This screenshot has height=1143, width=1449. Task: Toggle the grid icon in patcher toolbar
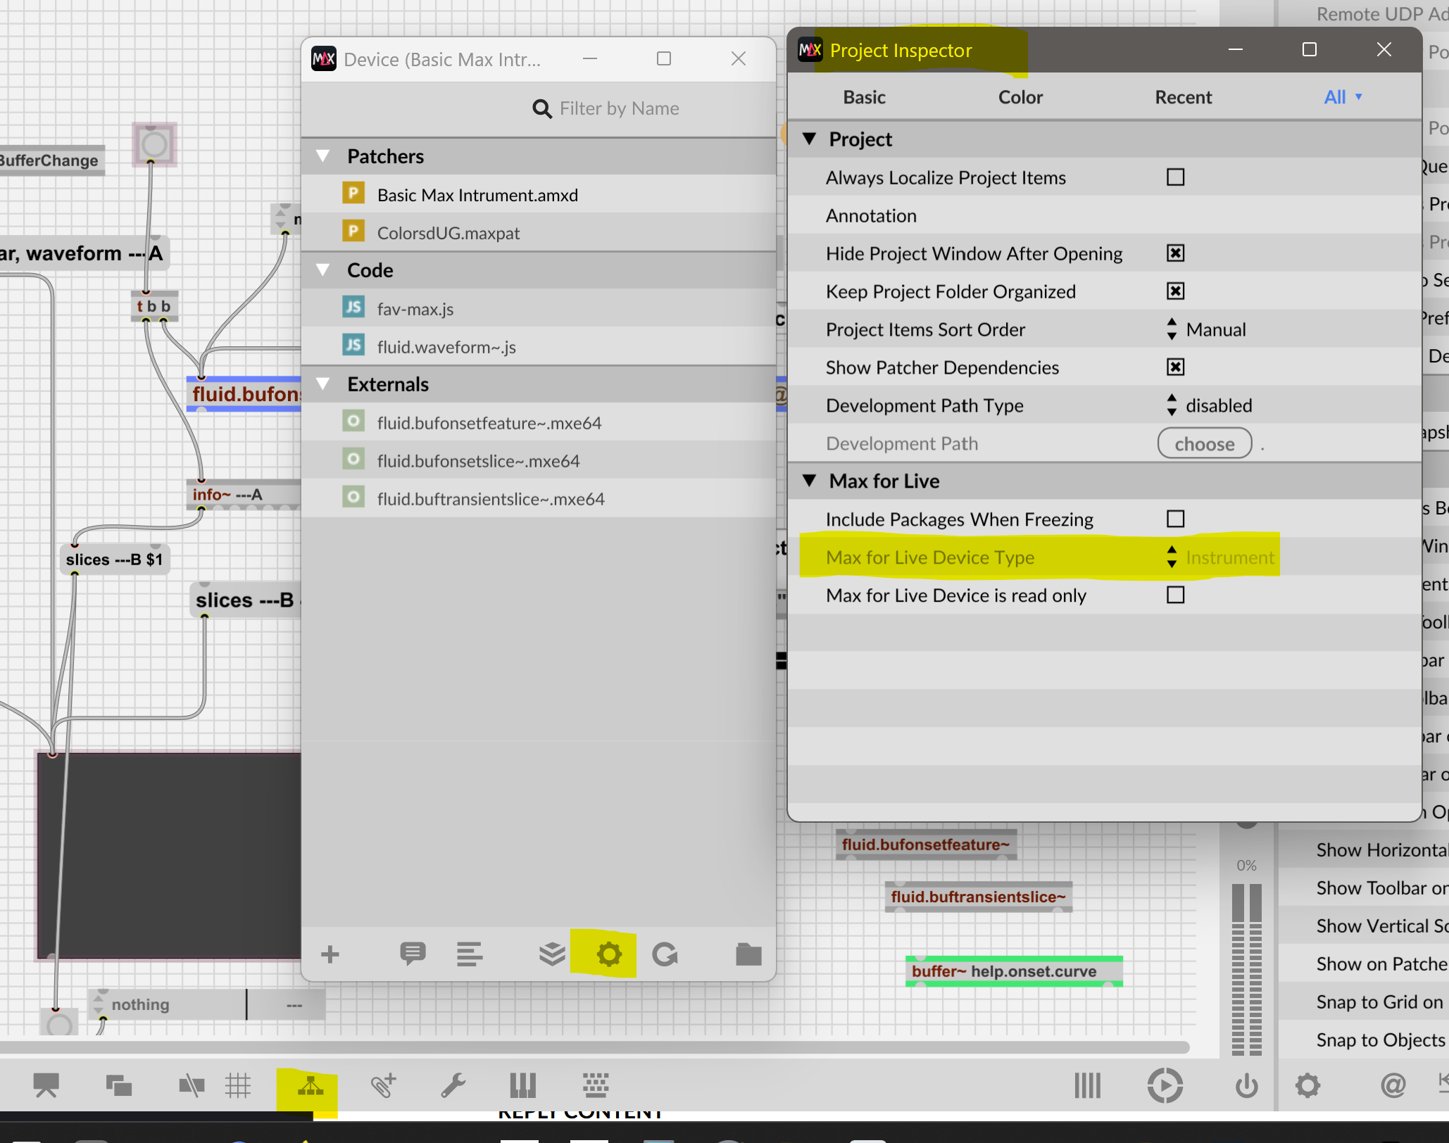pyautogui.click(x=238, y=1085)
